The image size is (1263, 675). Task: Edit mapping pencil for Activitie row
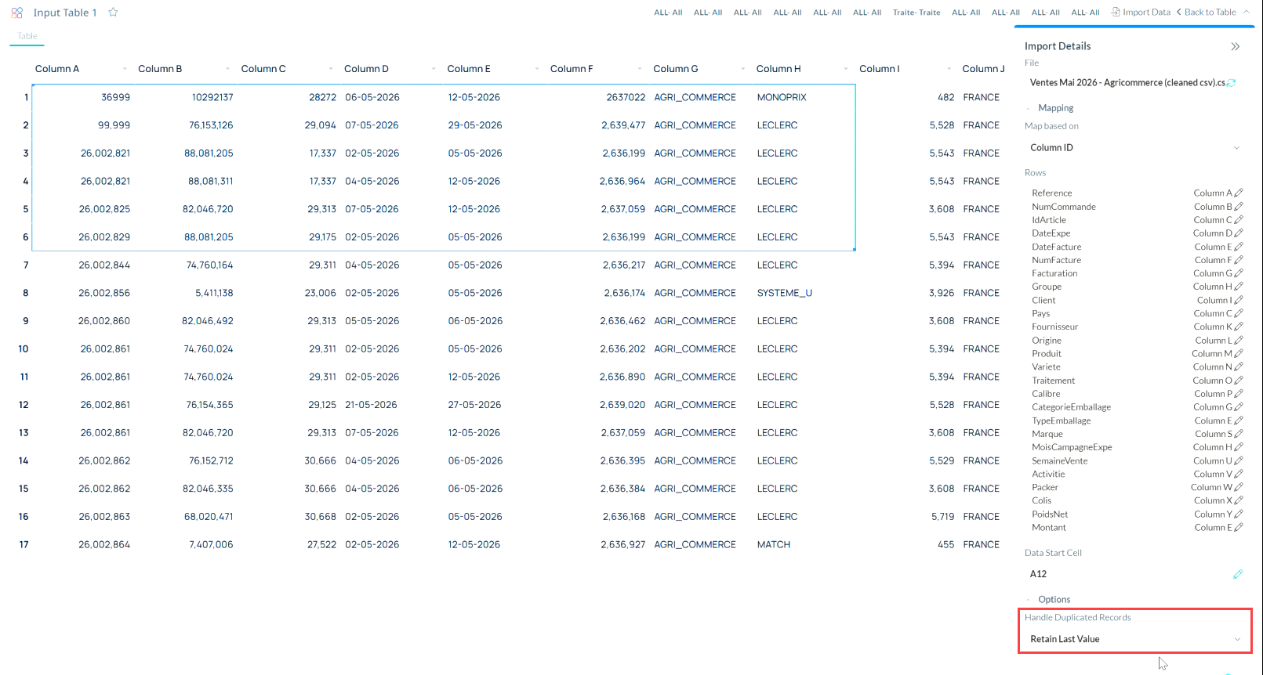pyautogui.click(x=1239, y=474)
